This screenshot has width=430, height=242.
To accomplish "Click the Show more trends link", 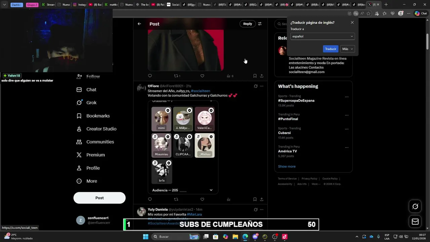I will click(x=287, y=166).
